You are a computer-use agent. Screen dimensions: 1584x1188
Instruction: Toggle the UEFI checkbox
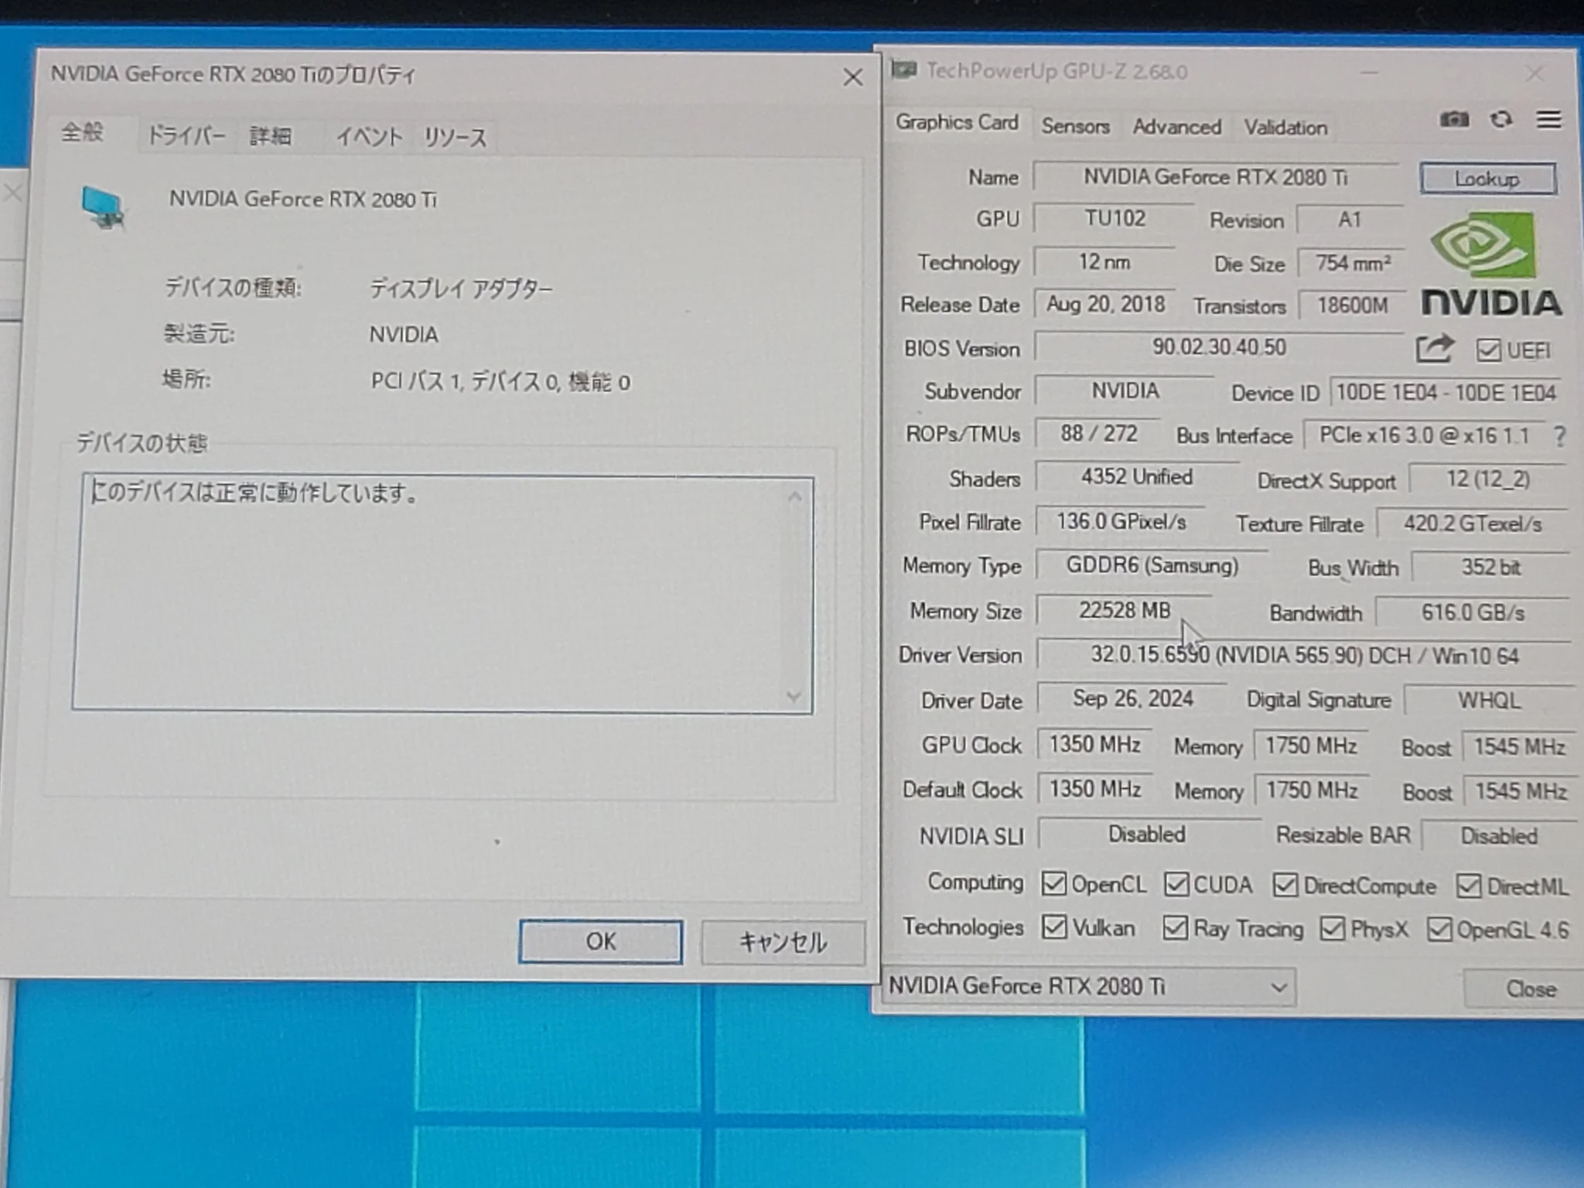click(1487, 350)
